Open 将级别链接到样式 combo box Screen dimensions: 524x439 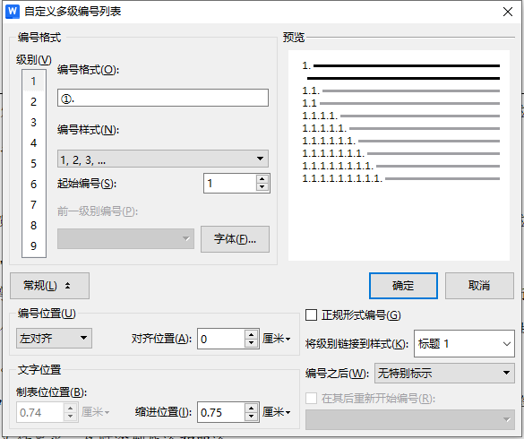464,344
